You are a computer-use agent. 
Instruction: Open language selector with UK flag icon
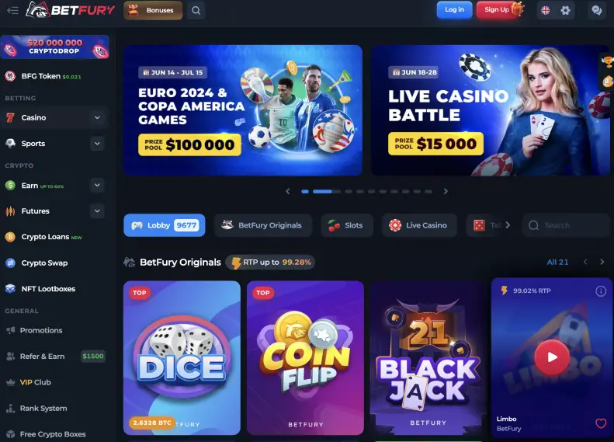pyautogui.click(x=545, y=10)
